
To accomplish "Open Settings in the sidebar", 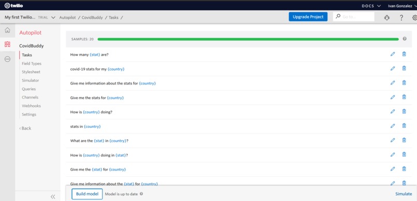I will coord(29,114).
